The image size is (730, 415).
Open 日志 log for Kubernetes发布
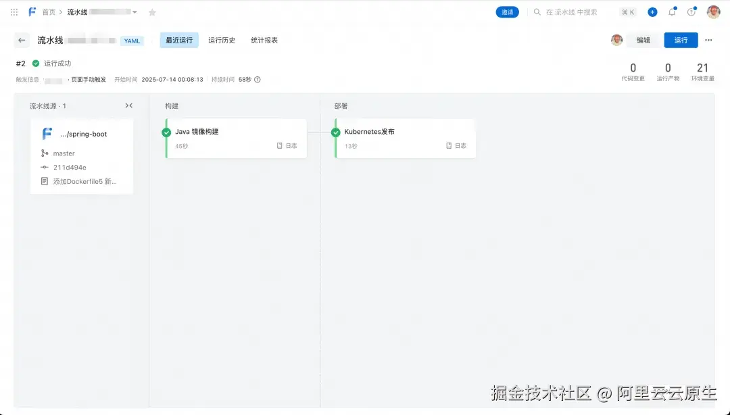(x=456, y=146)
